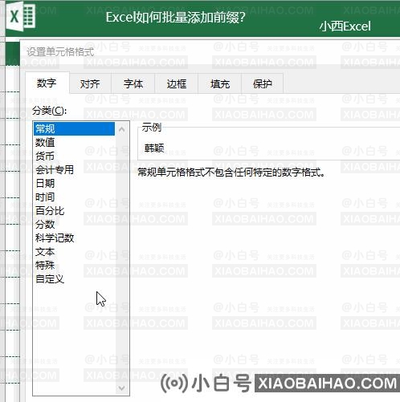The image size is (400, 402).
Task: Select the 时间 category
Action: click(x=74, y=197)
